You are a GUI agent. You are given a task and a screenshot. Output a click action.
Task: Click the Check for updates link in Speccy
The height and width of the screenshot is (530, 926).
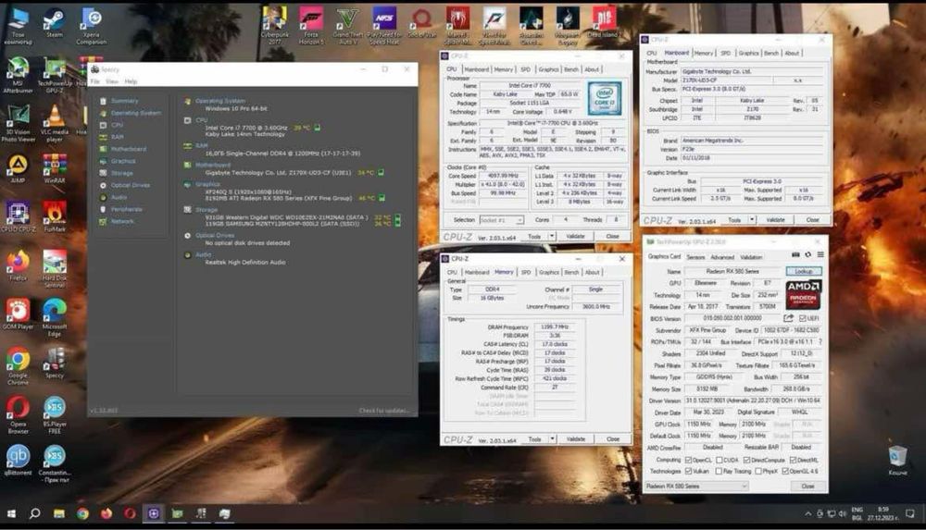pos(384,411)
